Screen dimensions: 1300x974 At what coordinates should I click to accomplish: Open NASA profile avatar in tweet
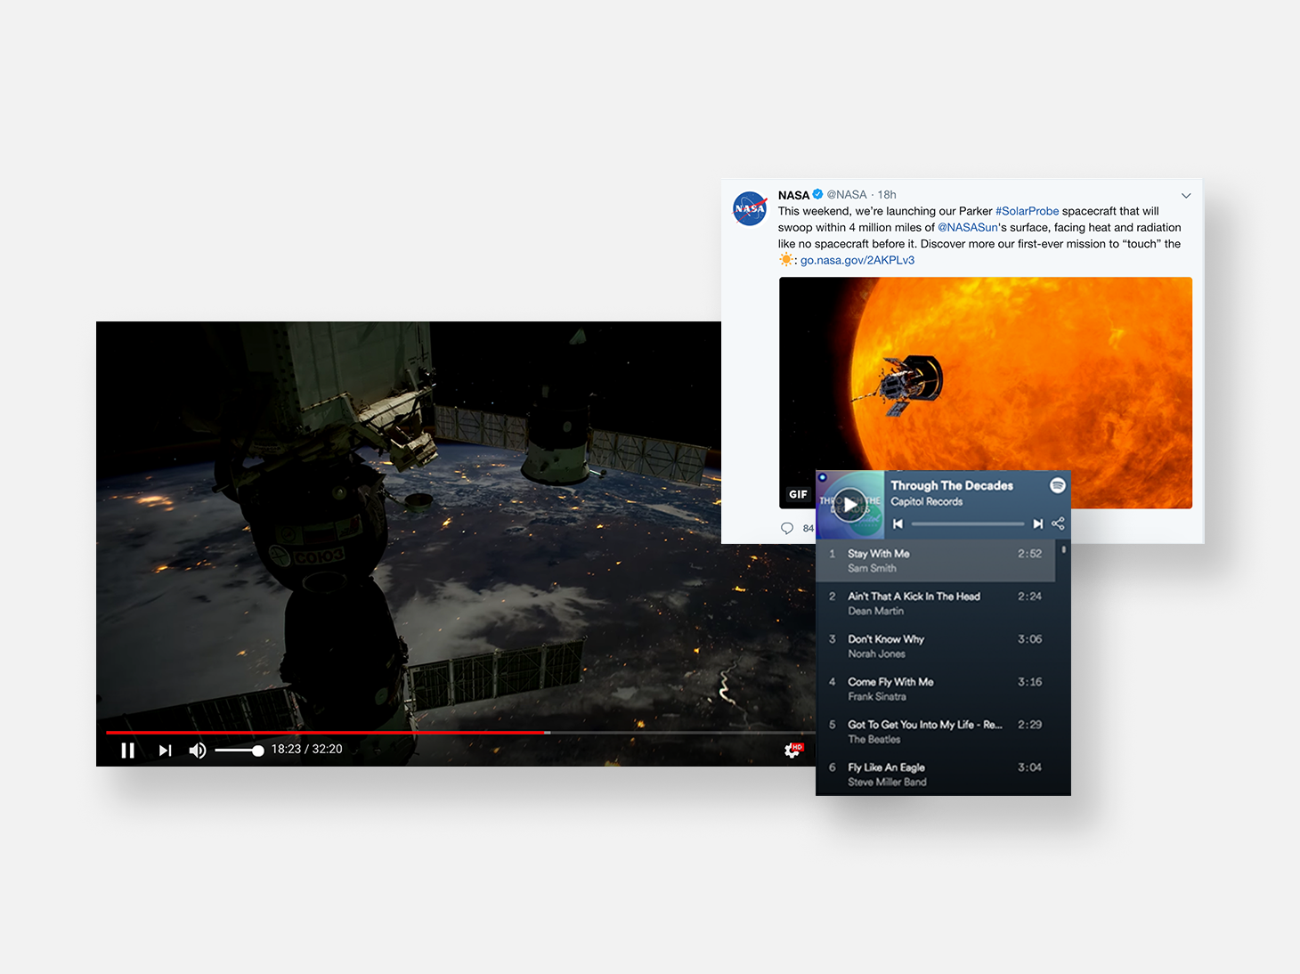pos(750,208)
